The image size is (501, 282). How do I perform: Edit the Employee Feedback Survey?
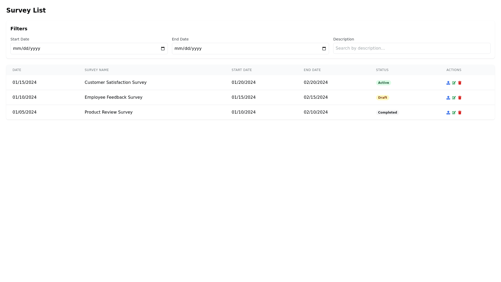point(454,98)
